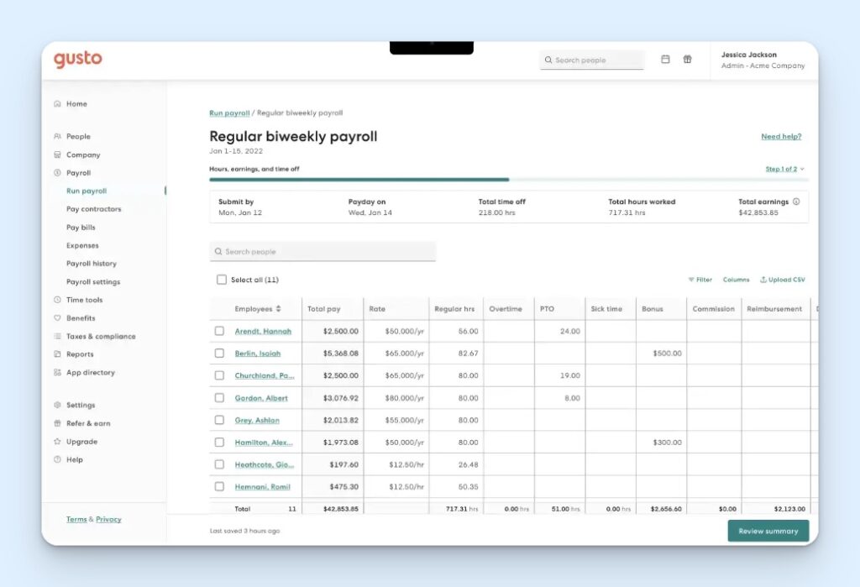
Task: Open employee Gordon, Albert
Action: (x=261, y=398)
